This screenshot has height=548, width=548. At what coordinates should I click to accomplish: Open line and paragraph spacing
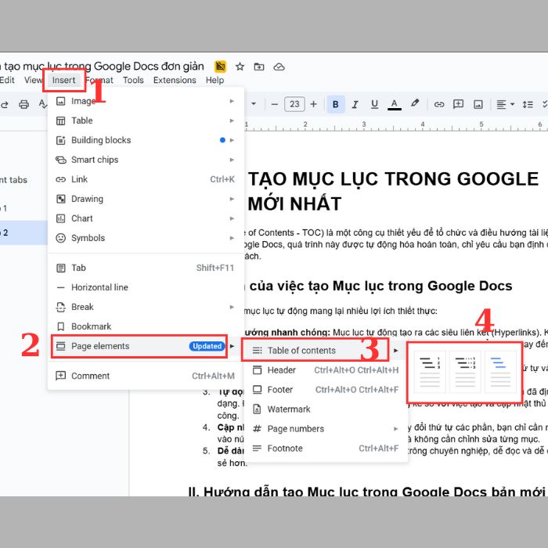pos(528,104)
